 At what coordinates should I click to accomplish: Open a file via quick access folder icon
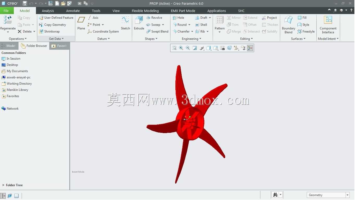63,3
